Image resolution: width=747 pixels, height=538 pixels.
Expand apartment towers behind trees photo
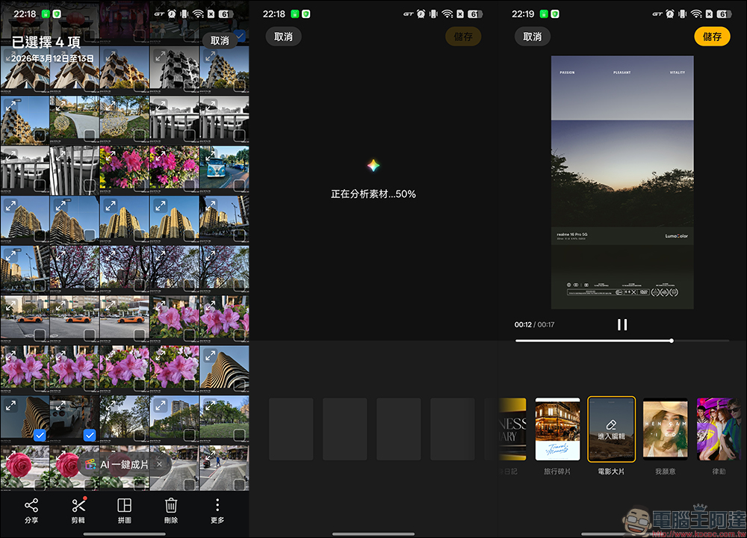[160, 405]
